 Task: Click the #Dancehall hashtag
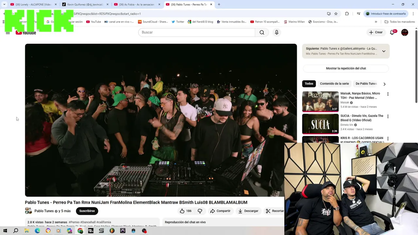(x=88, y=222)
